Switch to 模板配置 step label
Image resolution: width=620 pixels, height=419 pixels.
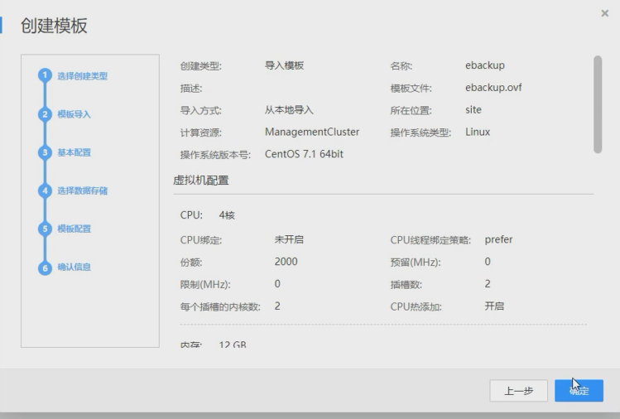point(74,229)
